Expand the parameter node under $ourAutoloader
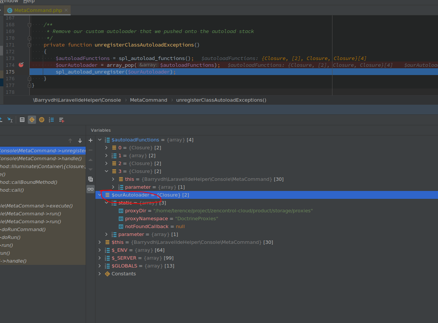This screenshot has height=323, width=438. (x=106, y=234)
